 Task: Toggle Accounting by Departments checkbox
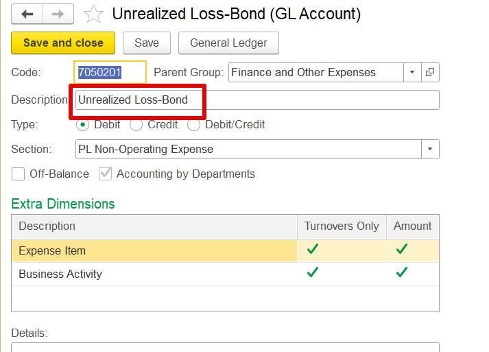tap(106, 174)
